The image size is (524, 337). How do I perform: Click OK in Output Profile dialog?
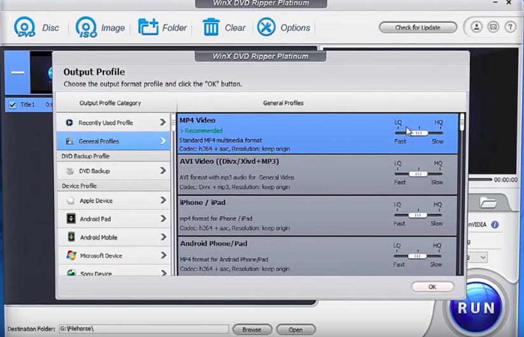pyautogui.click(x=432, y=287)
